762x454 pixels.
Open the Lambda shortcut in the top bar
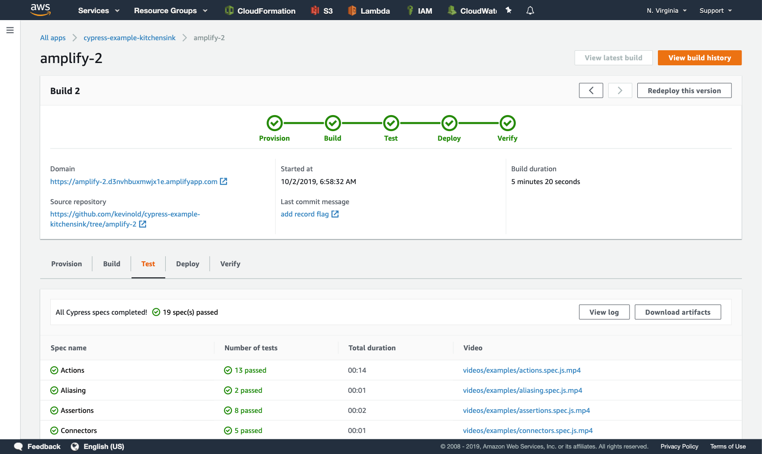click(369, 11)
